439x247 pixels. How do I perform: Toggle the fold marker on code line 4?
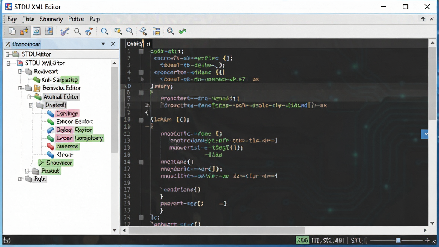point(141,72)
